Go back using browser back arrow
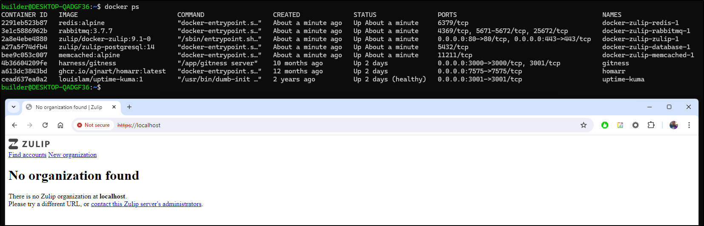 click(x=14, y=125)
